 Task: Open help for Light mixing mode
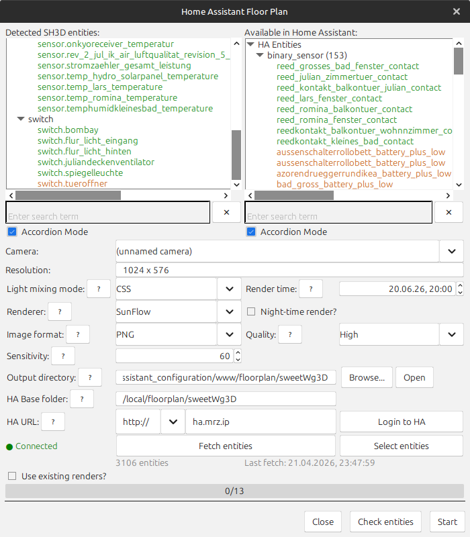tap(99, 289)
